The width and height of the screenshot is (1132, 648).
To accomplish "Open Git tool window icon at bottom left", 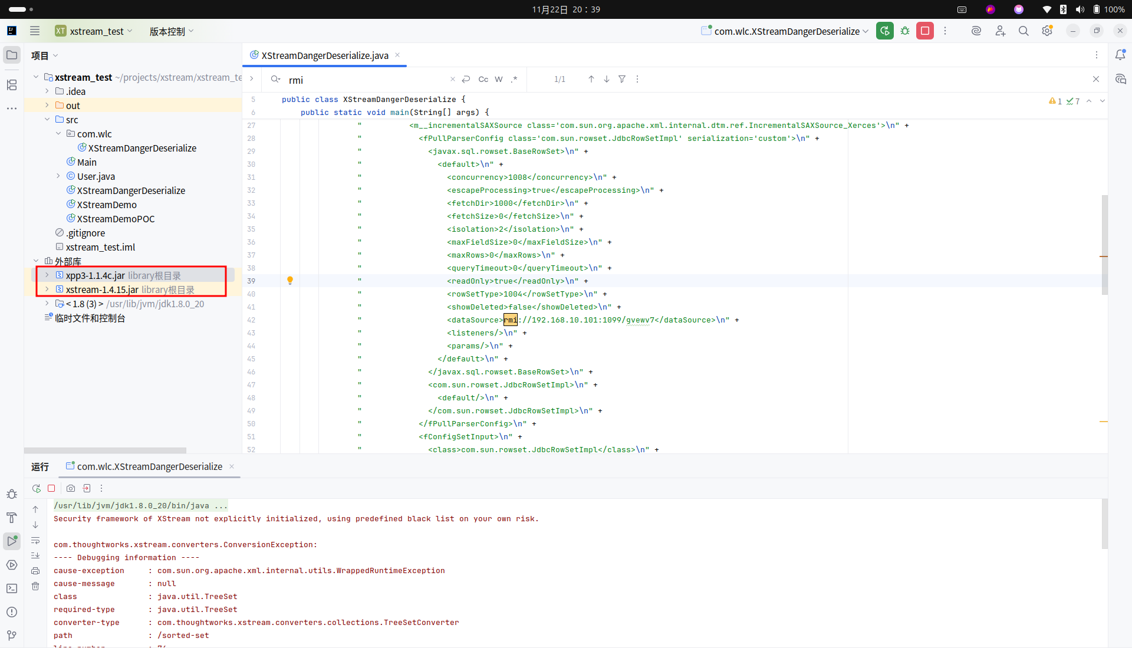I will coord(12,636).
